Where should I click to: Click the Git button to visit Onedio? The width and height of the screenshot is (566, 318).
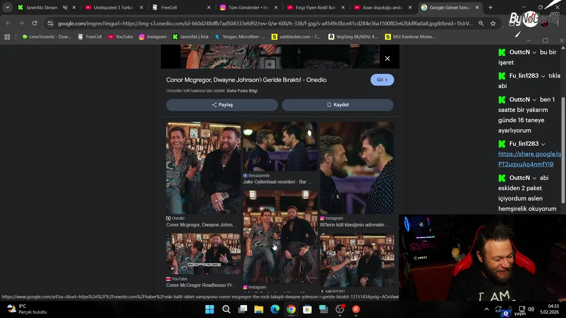pyautogui.click(x=382, y=79)
